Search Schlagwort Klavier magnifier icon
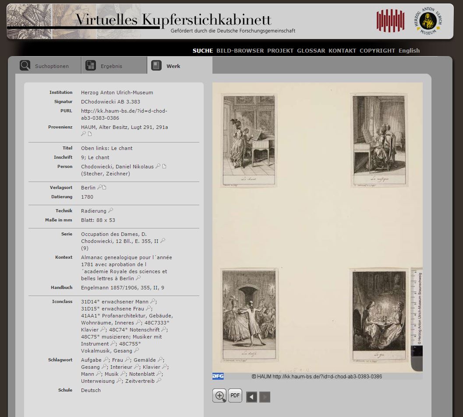 click(164, 367)
